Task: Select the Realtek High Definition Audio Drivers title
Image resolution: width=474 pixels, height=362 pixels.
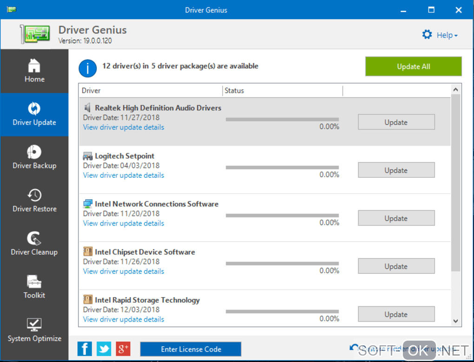Action: click(x=158, y=108)
